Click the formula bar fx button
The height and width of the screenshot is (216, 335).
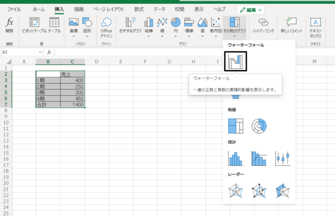[49, 52]
